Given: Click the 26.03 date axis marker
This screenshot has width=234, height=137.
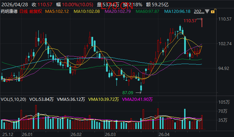Looking at the screenshot, I should pos(110,135).
